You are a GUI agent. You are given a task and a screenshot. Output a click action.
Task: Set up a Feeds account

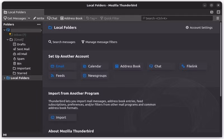62,76
